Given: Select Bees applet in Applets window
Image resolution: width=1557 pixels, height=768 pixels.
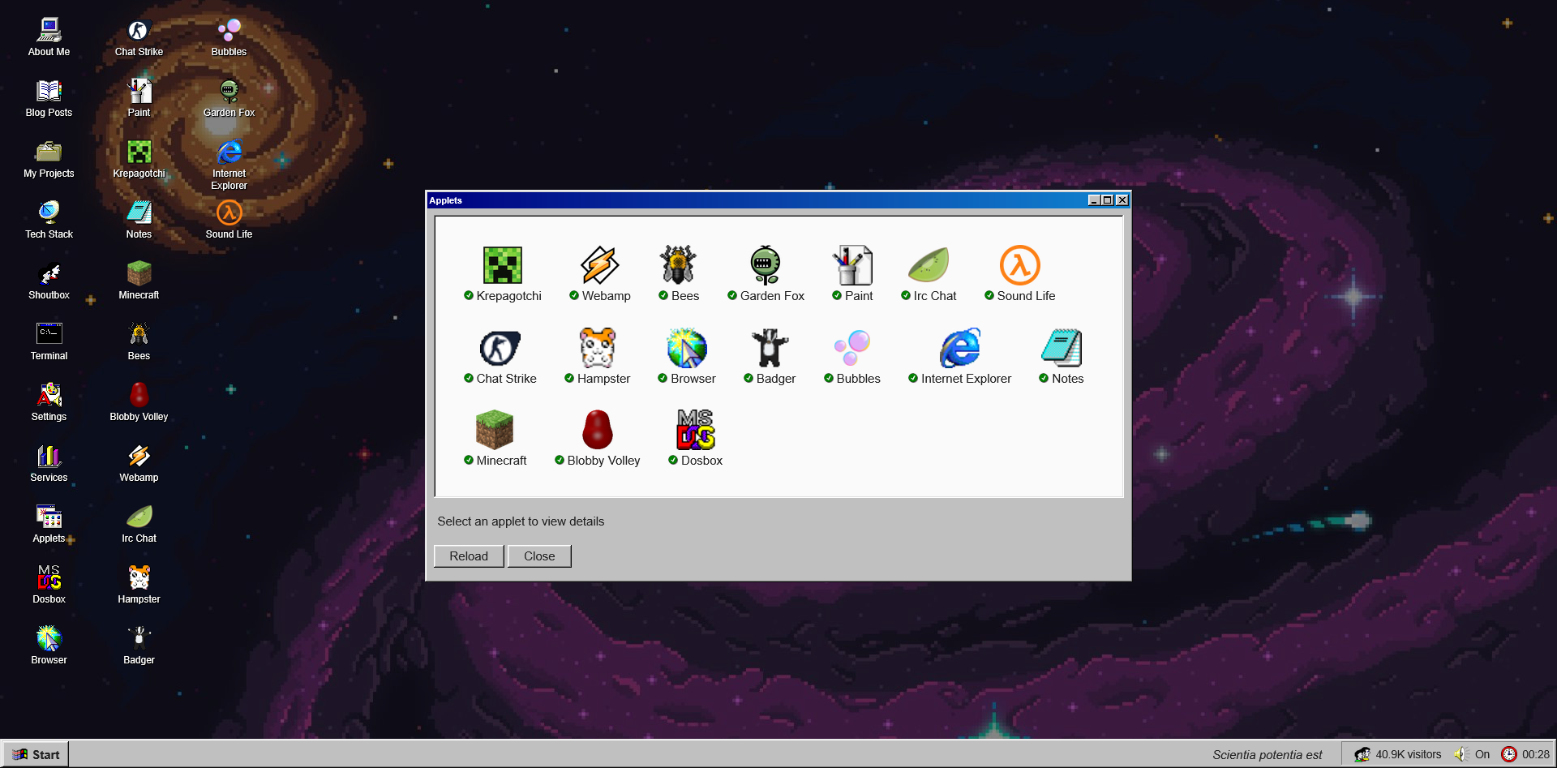Looking at the screenshot, I should coord(679,274).
